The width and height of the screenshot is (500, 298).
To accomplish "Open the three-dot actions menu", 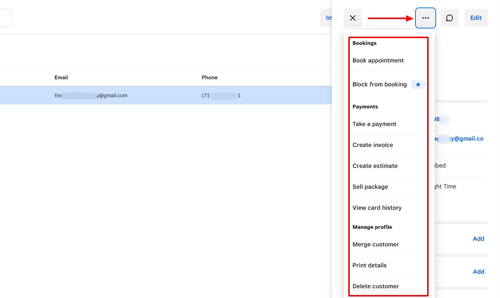I will (x=425, y=18).
